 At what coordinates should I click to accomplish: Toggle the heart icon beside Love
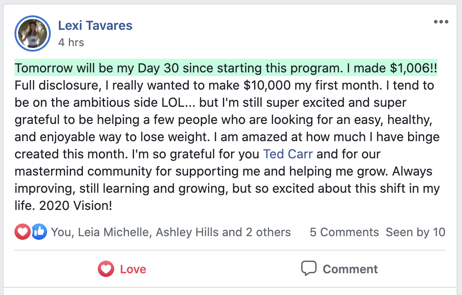tap(106, 269)
